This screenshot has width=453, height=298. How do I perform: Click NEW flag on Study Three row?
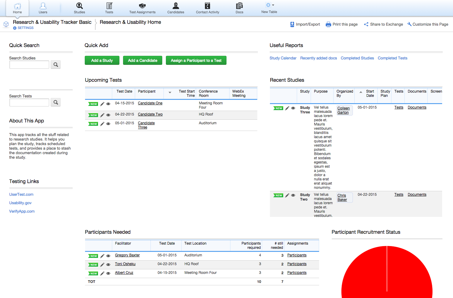tap(278, 108)
